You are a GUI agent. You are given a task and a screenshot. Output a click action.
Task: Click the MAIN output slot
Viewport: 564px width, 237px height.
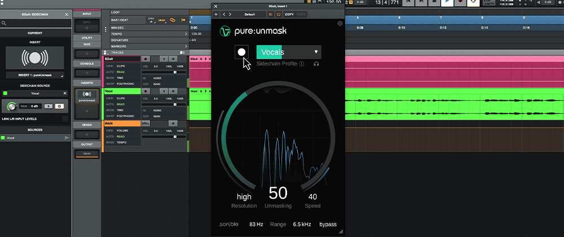(86, 153)
